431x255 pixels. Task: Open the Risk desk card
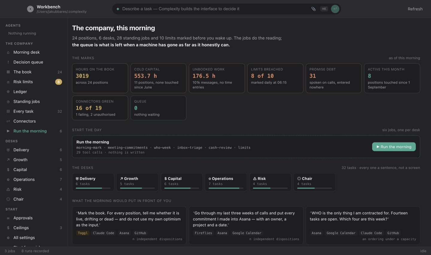[x=270, y=182]
